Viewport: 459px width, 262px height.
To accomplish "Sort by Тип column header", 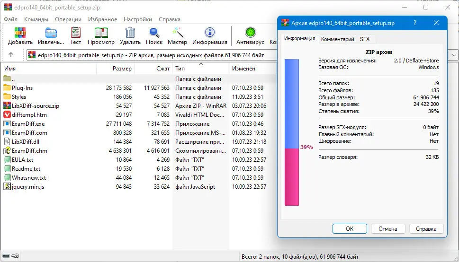I will click(x=200, y=69).
